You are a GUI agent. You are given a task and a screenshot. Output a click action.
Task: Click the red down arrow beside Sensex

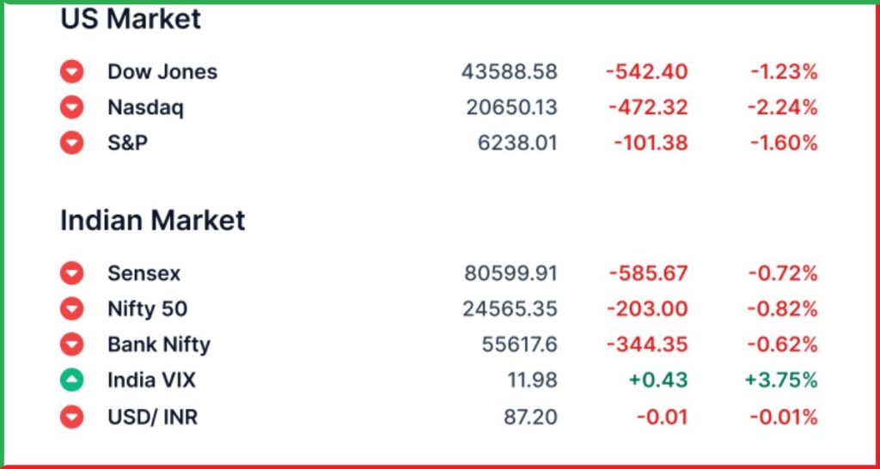[72, 273]
